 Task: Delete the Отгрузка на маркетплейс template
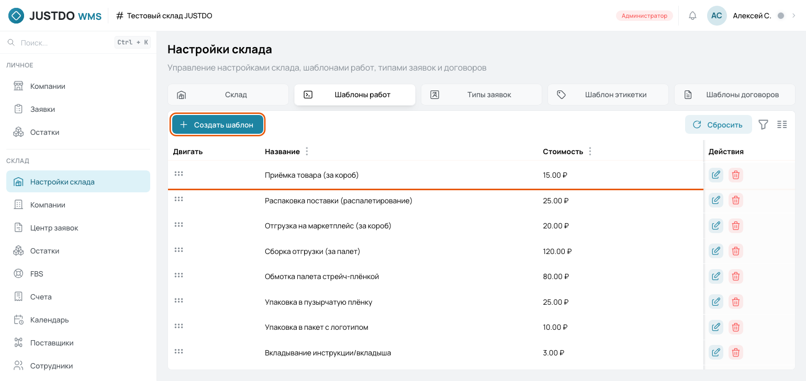click(x=736, y=226)
